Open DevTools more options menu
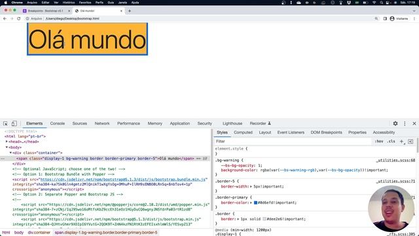The image size is (419, 236). [405, 124]
